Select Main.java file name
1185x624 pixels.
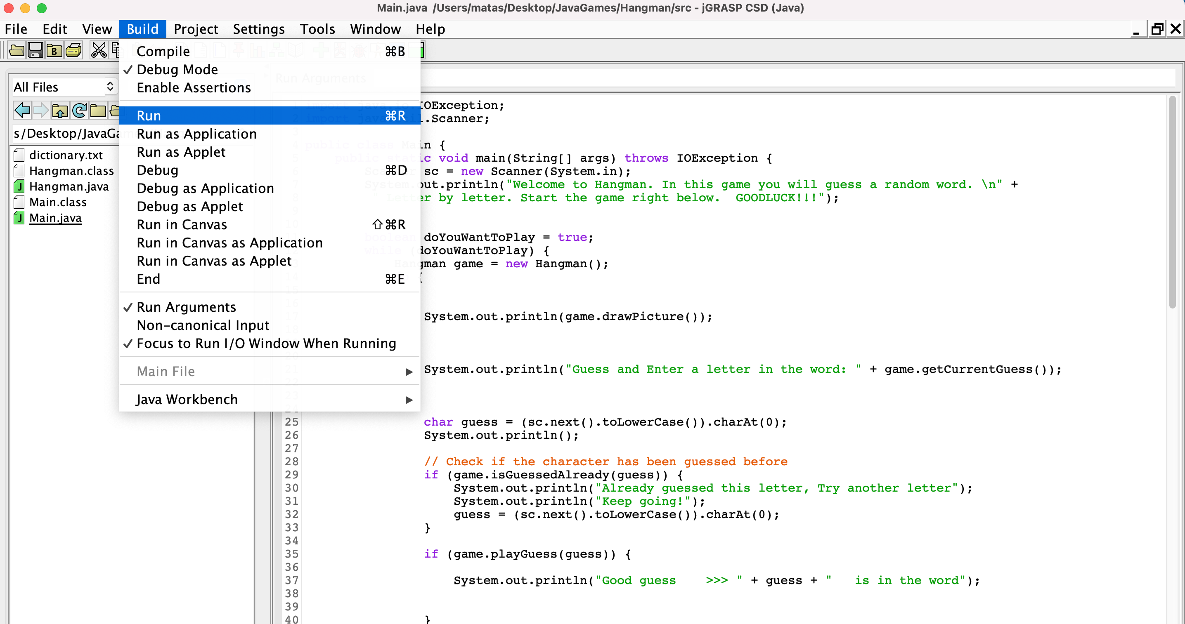56,218
